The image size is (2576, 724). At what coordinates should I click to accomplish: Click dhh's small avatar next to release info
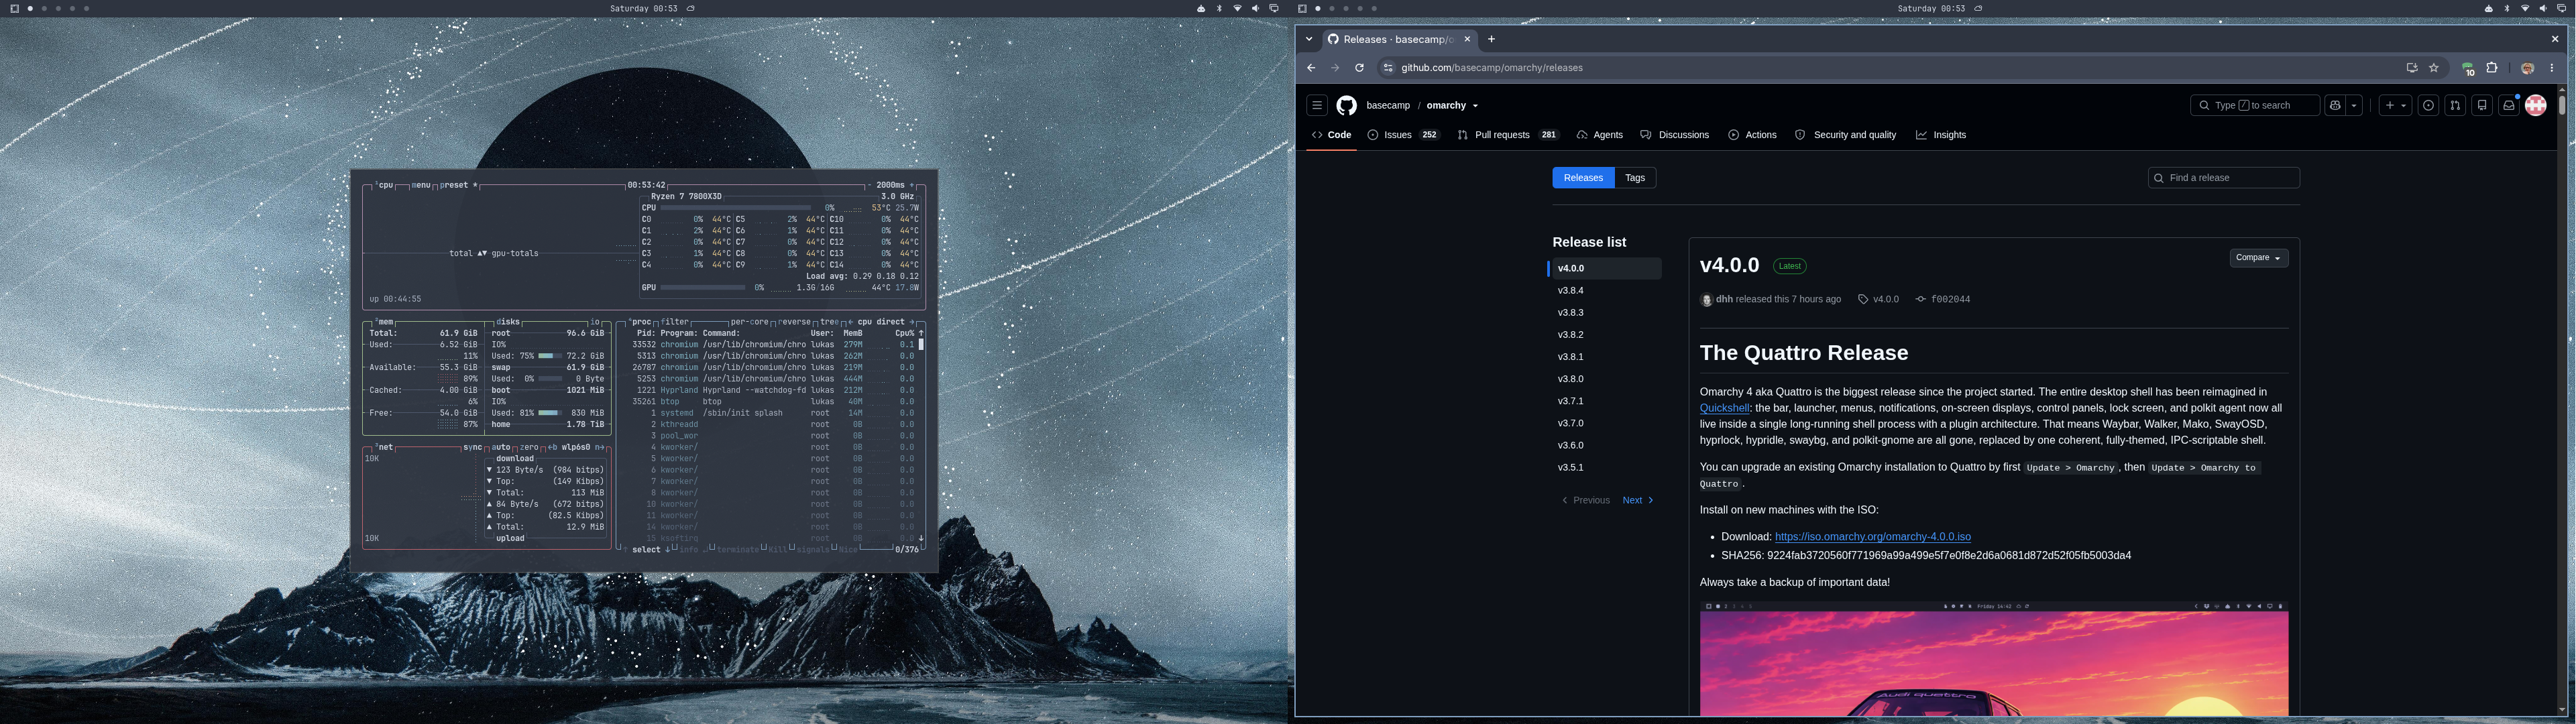pyautogui.click(x=1706, y=299)
